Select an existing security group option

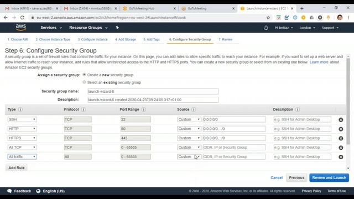[x=84, y=82]
